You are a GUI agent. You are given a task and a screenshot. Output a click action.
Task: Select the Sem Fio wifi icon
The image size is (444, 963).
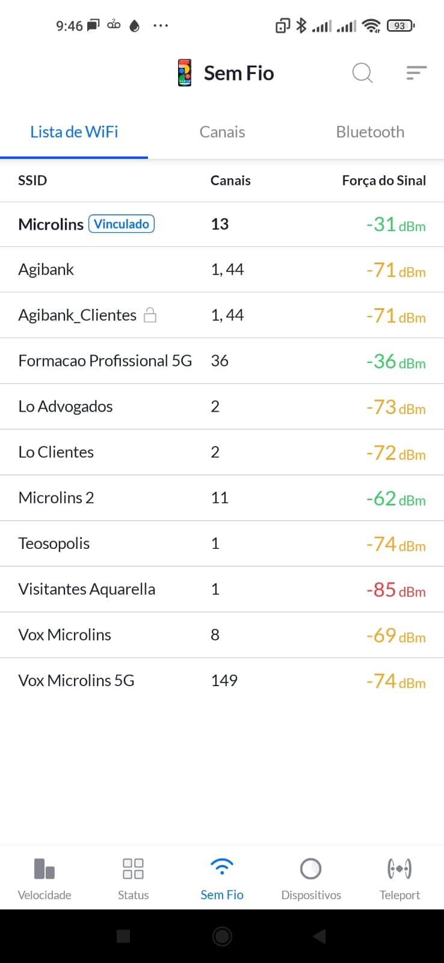coord(222,868)
